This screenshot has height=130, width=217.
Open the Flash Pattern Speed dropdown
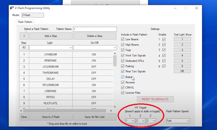coord(178,121)
